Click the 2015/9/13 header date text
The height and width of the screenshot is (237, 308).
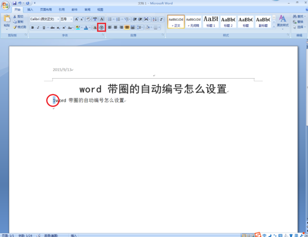click(x=62, y=69)
